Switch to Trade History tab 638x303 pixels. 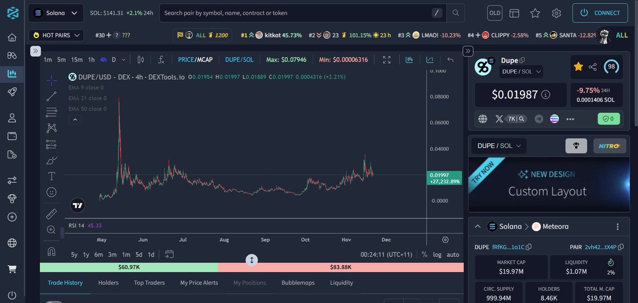65,283
